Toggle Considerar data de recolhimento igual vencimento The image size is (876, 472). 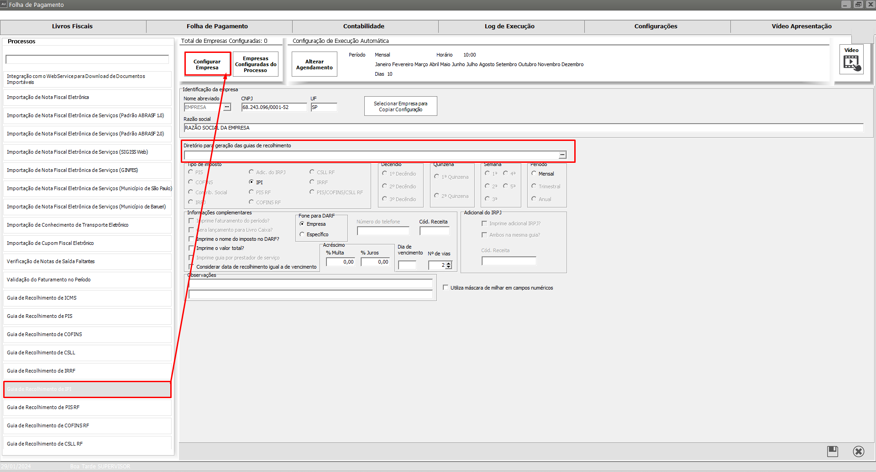pos(191,267)
